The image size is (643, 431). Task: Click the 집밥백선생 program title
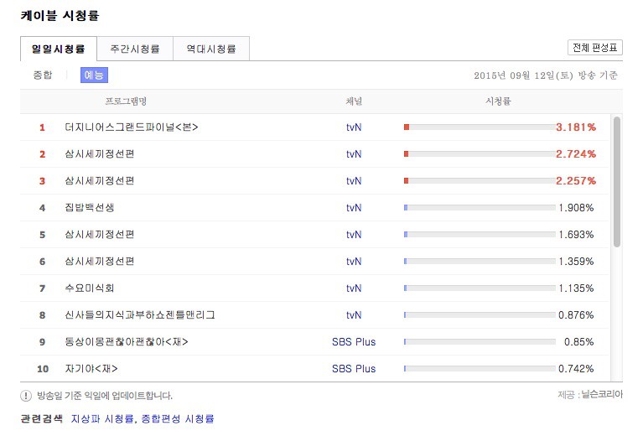click(x=90, y=208)
